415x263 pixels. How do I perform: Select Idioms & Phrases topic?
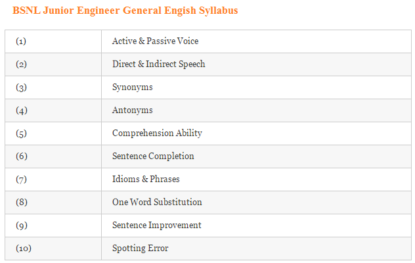click(x=146, y=179)
